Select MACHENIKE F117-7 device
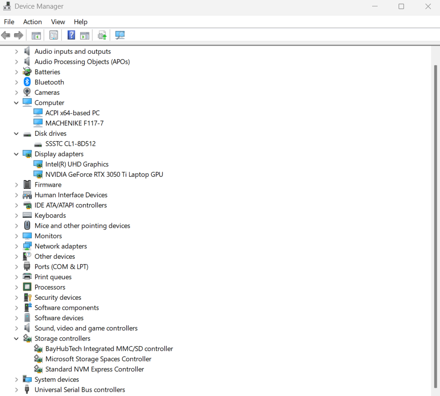The width and height of the screenshot is (440, 396). click(74, 123)
